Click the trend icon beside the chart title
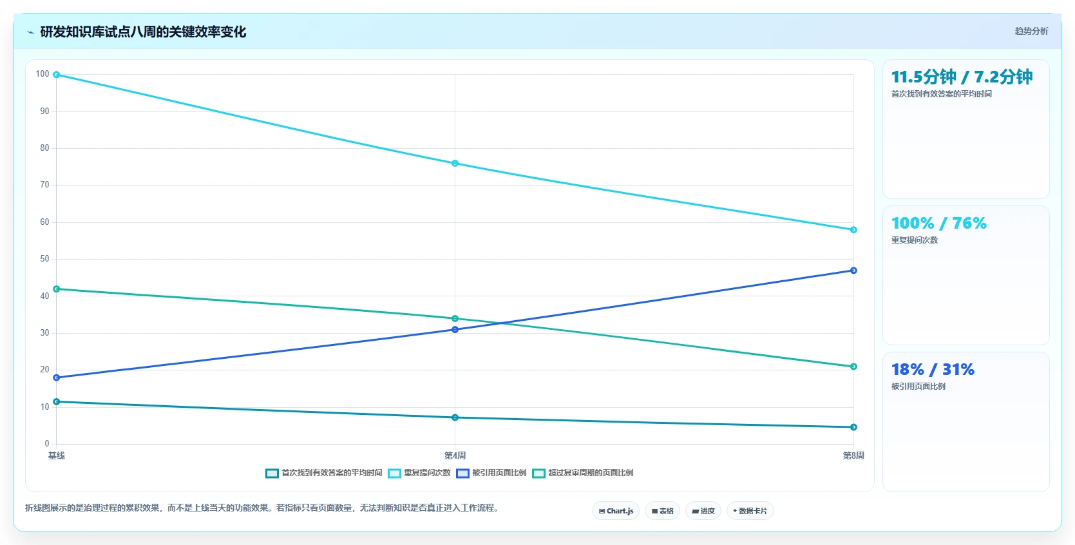 [30, 32]
